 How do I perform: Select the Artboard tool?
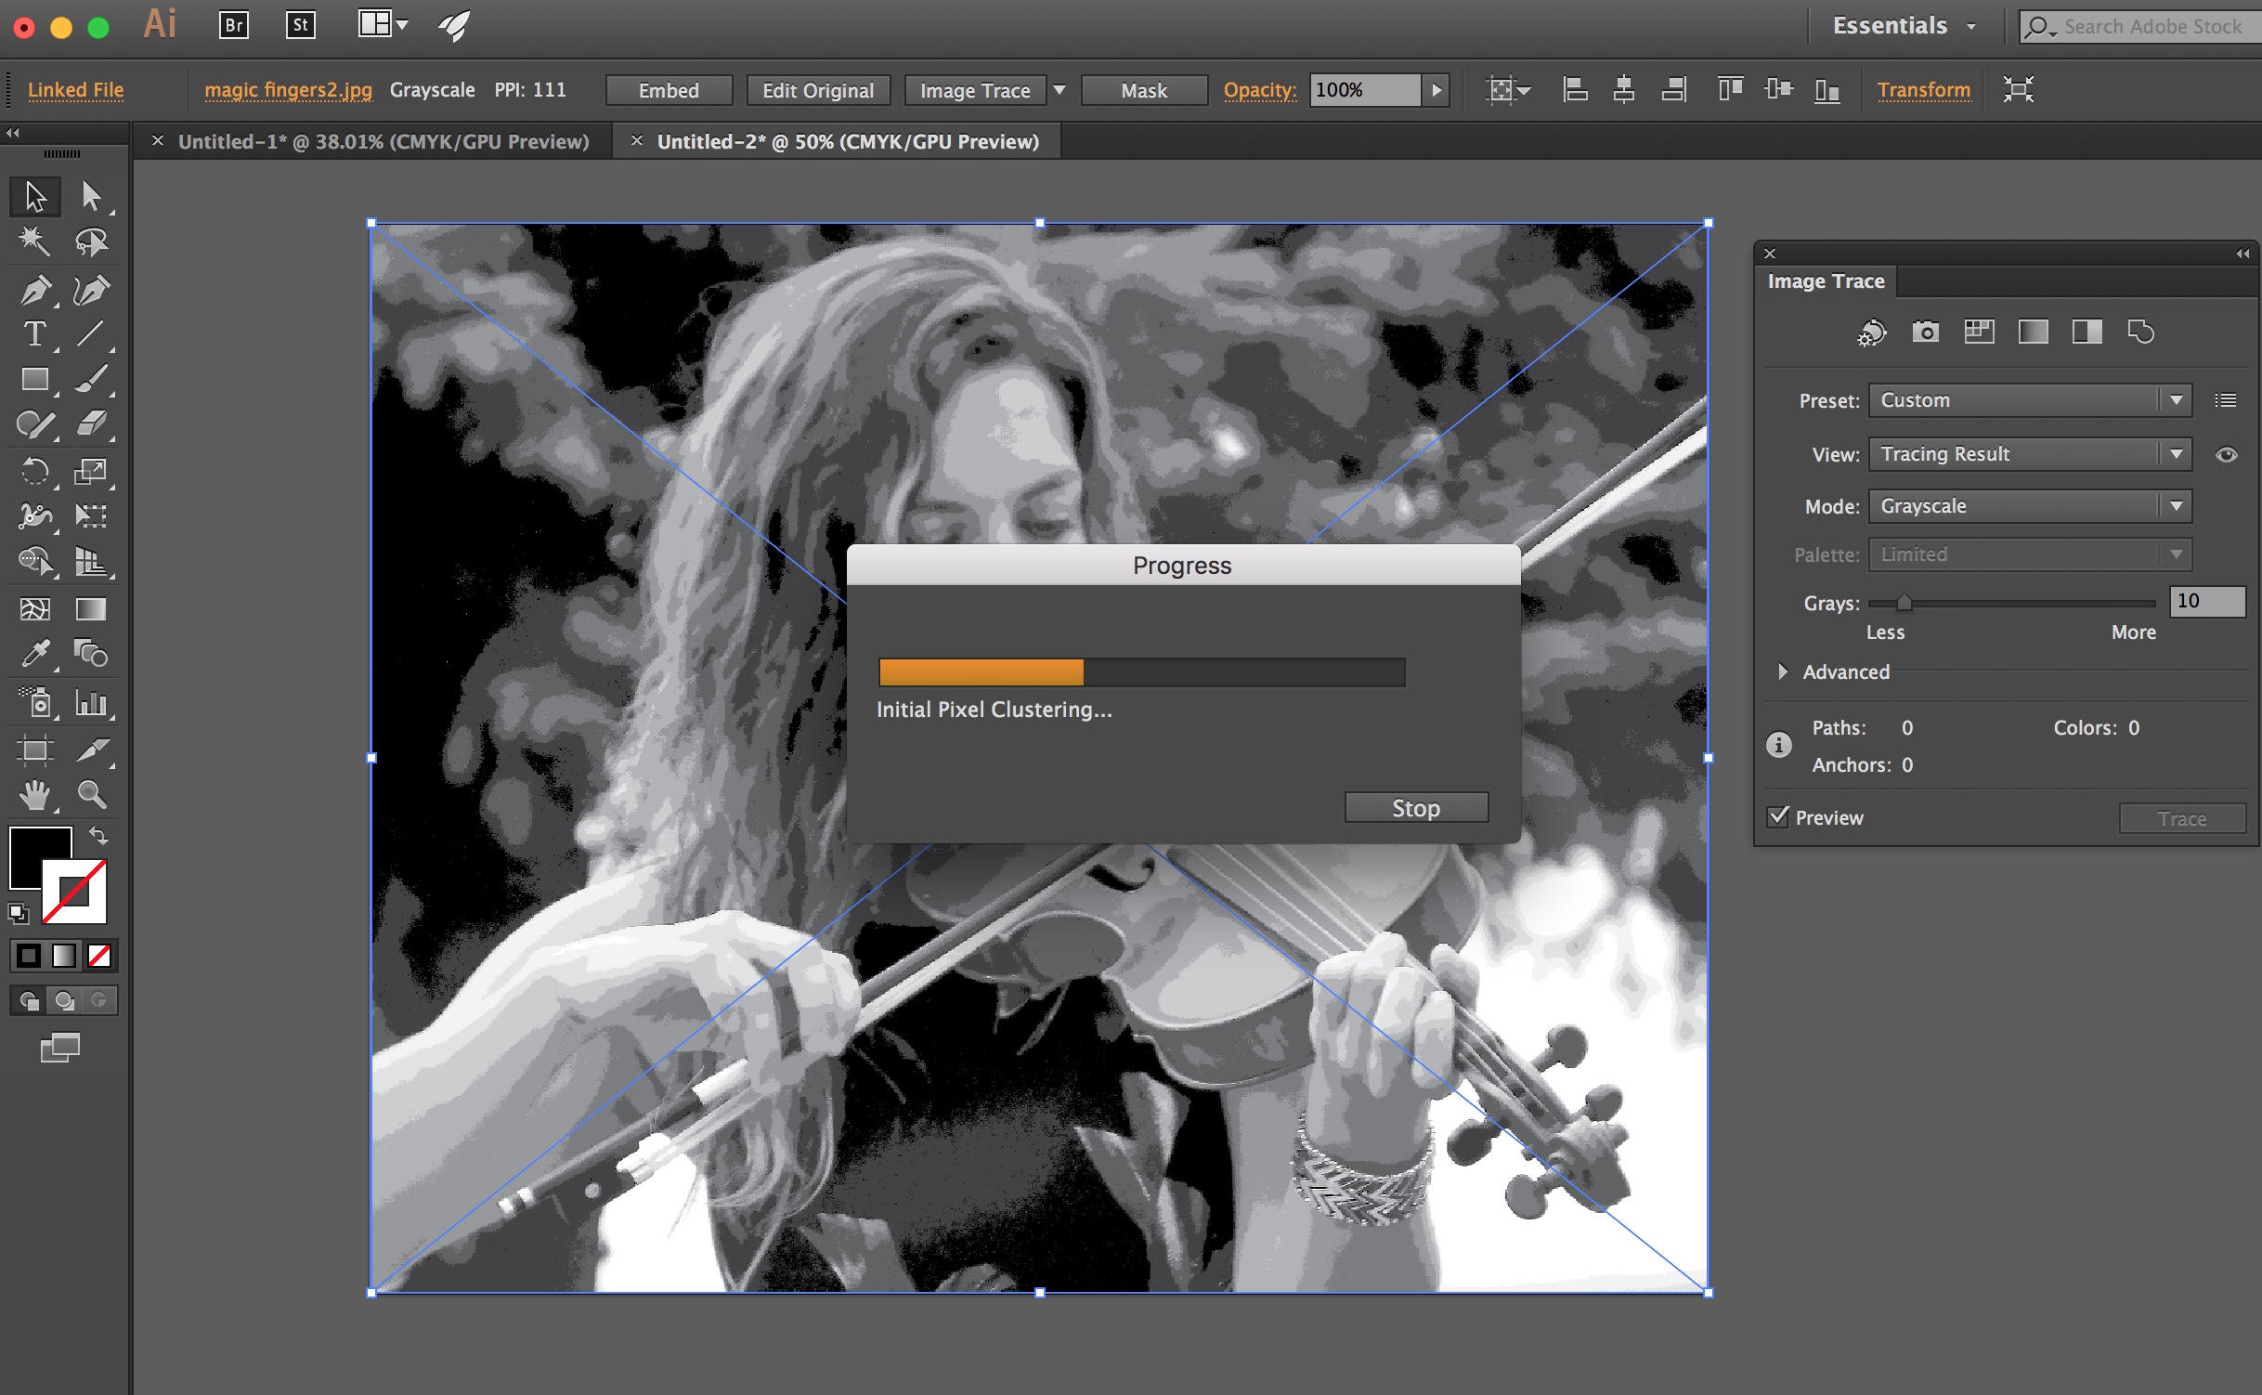(x=35, y=750)
